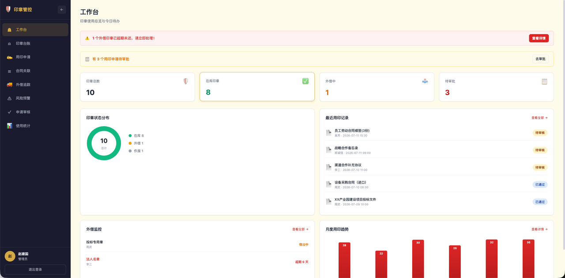Click the warning triangle icon beside 风险预警
The height and width of the screenshot is (278, 565).
pyautogui.click(x=10, y=98)
